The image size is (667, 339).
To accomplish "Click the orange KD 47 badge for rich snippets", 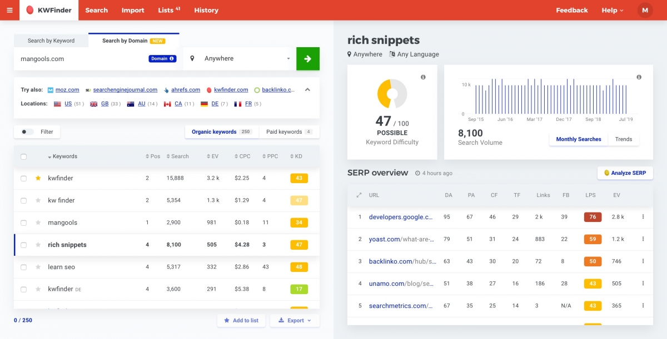I will click(299, 245).
